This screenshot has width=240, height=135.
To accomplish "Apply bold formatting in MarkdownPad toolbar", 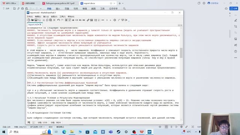I will [x=66, y=20].
